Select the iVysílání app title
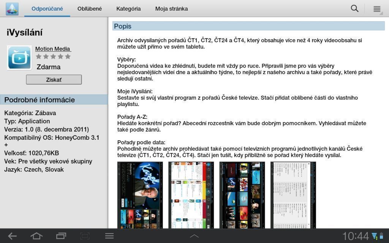Image resolution: width=389 pixels, height=243 pixels. click(x=25, y=33)
